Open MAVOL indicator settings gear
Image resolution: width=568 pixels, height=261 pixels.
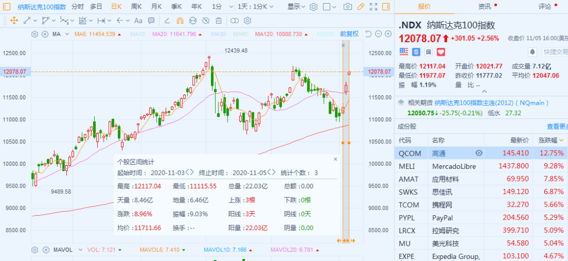pos(35,250)
